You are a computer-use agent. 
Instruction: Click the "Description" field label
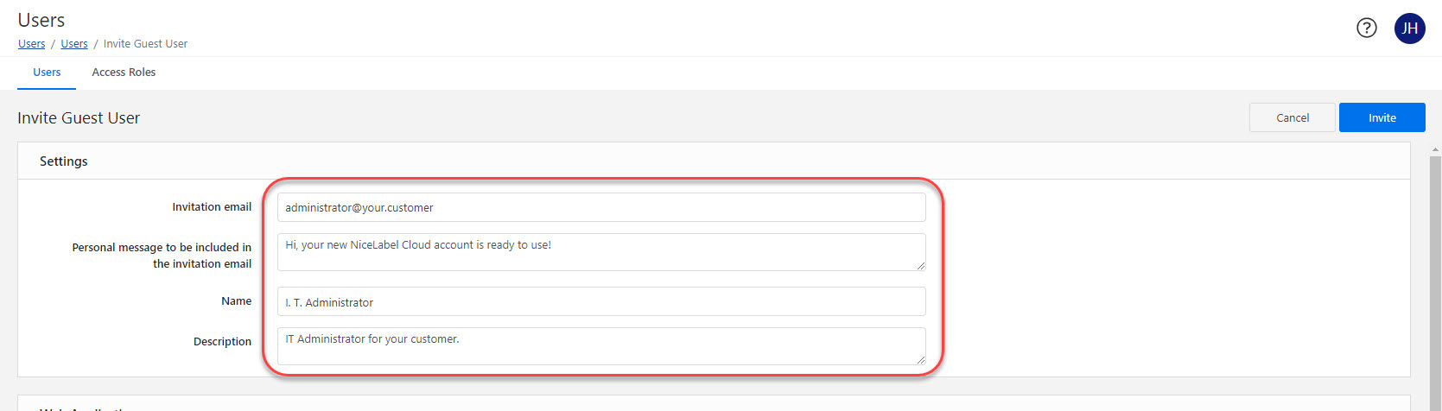click(222, 342)
